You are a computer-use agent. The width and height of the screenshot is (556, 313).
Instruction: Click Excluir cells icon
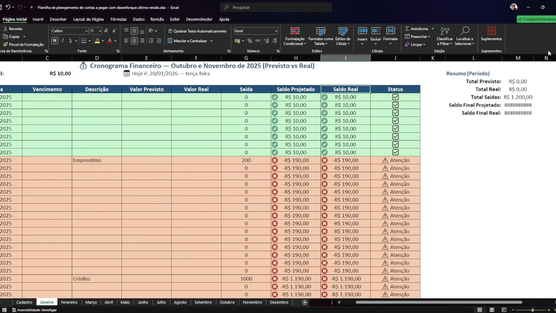click(x=376, y=31)
